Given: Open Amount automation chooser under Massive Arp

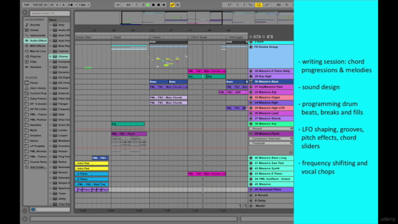Looking at the screenshot, I should point(271,129).
